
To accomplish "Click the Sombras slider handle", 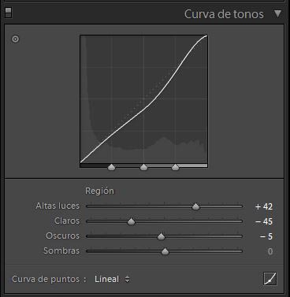I will (x=165, y=251).
